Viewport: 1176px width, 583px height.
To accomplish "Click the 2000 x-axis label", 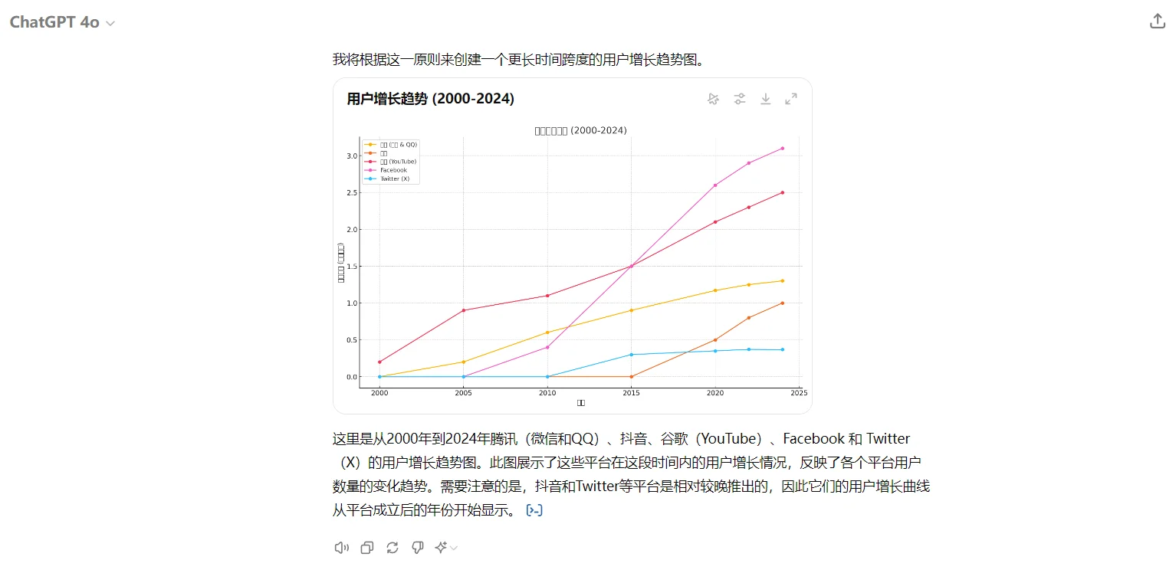I will click(379, 393).
